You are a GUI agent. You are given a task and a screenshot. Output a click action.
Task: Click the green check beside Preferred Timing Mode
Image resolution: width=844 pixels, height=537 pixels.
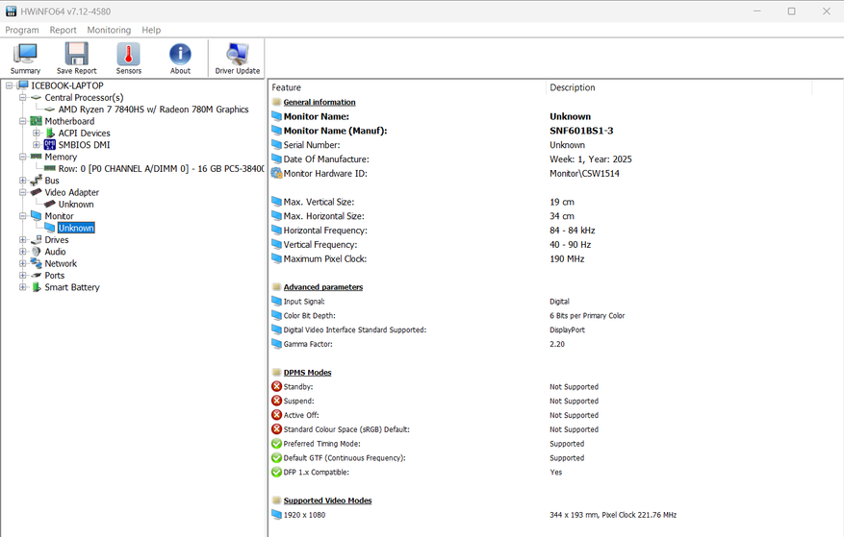tap(276, 444)
